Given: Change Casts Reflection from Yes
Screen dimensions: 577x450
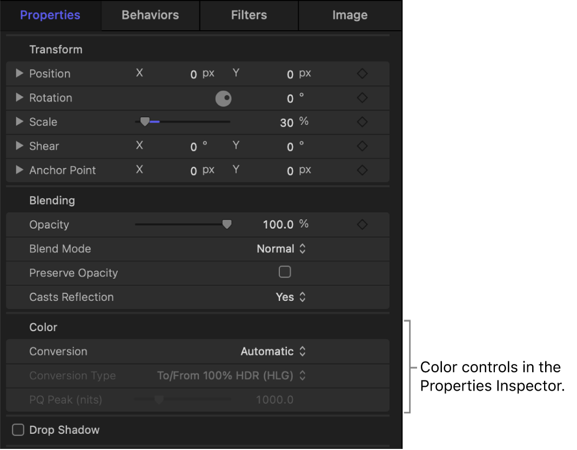Looking at the screenshot, I should point(291,297).
